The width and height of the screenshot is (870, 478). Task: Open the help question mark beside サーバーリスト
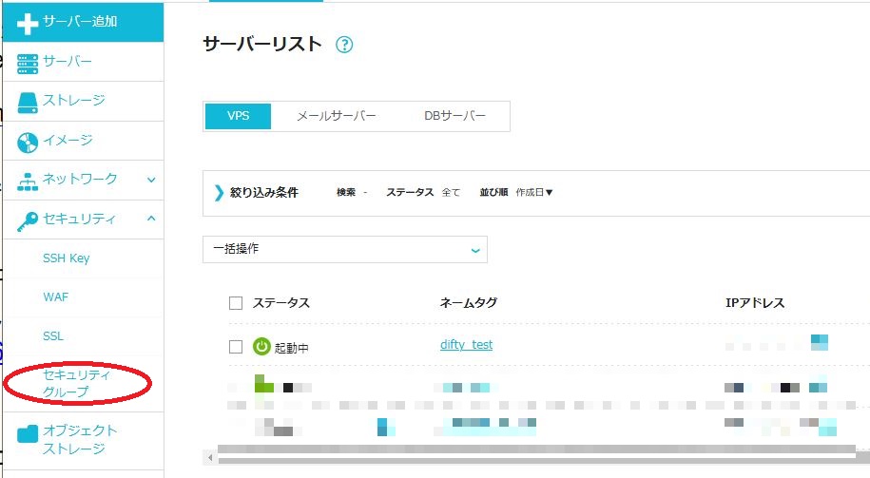point(344,45)
